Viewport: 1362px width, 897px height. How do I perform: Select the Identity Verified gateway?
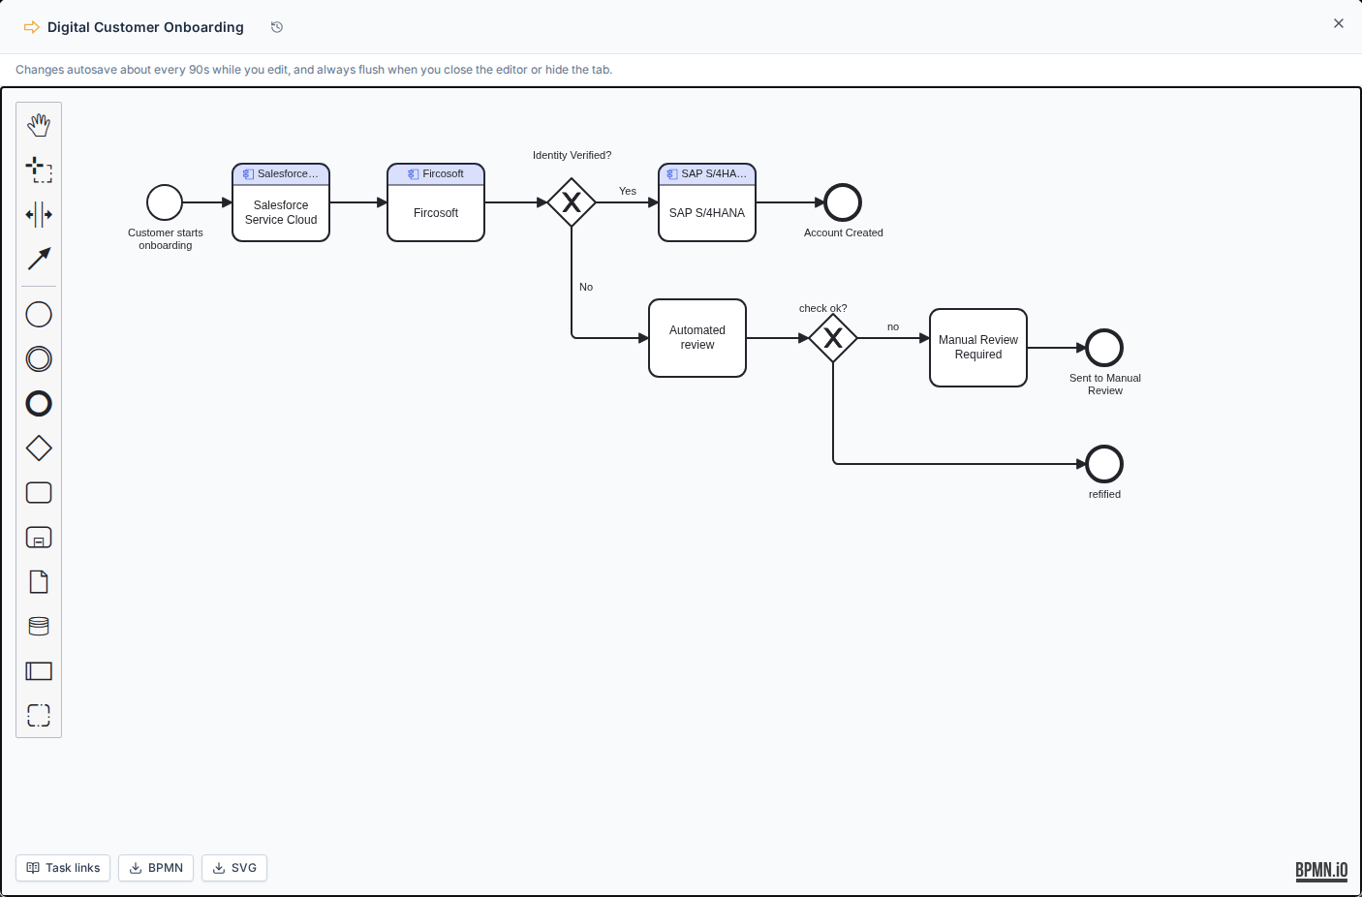click(x=572, y=202)
